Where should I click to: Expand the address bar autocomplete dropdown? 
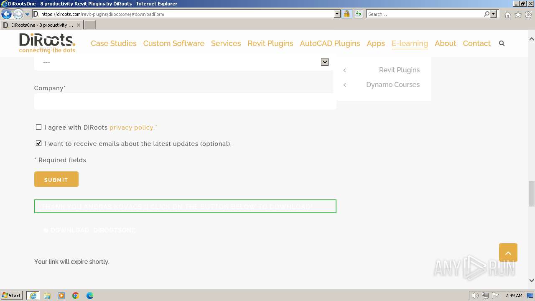click(337, 14)
